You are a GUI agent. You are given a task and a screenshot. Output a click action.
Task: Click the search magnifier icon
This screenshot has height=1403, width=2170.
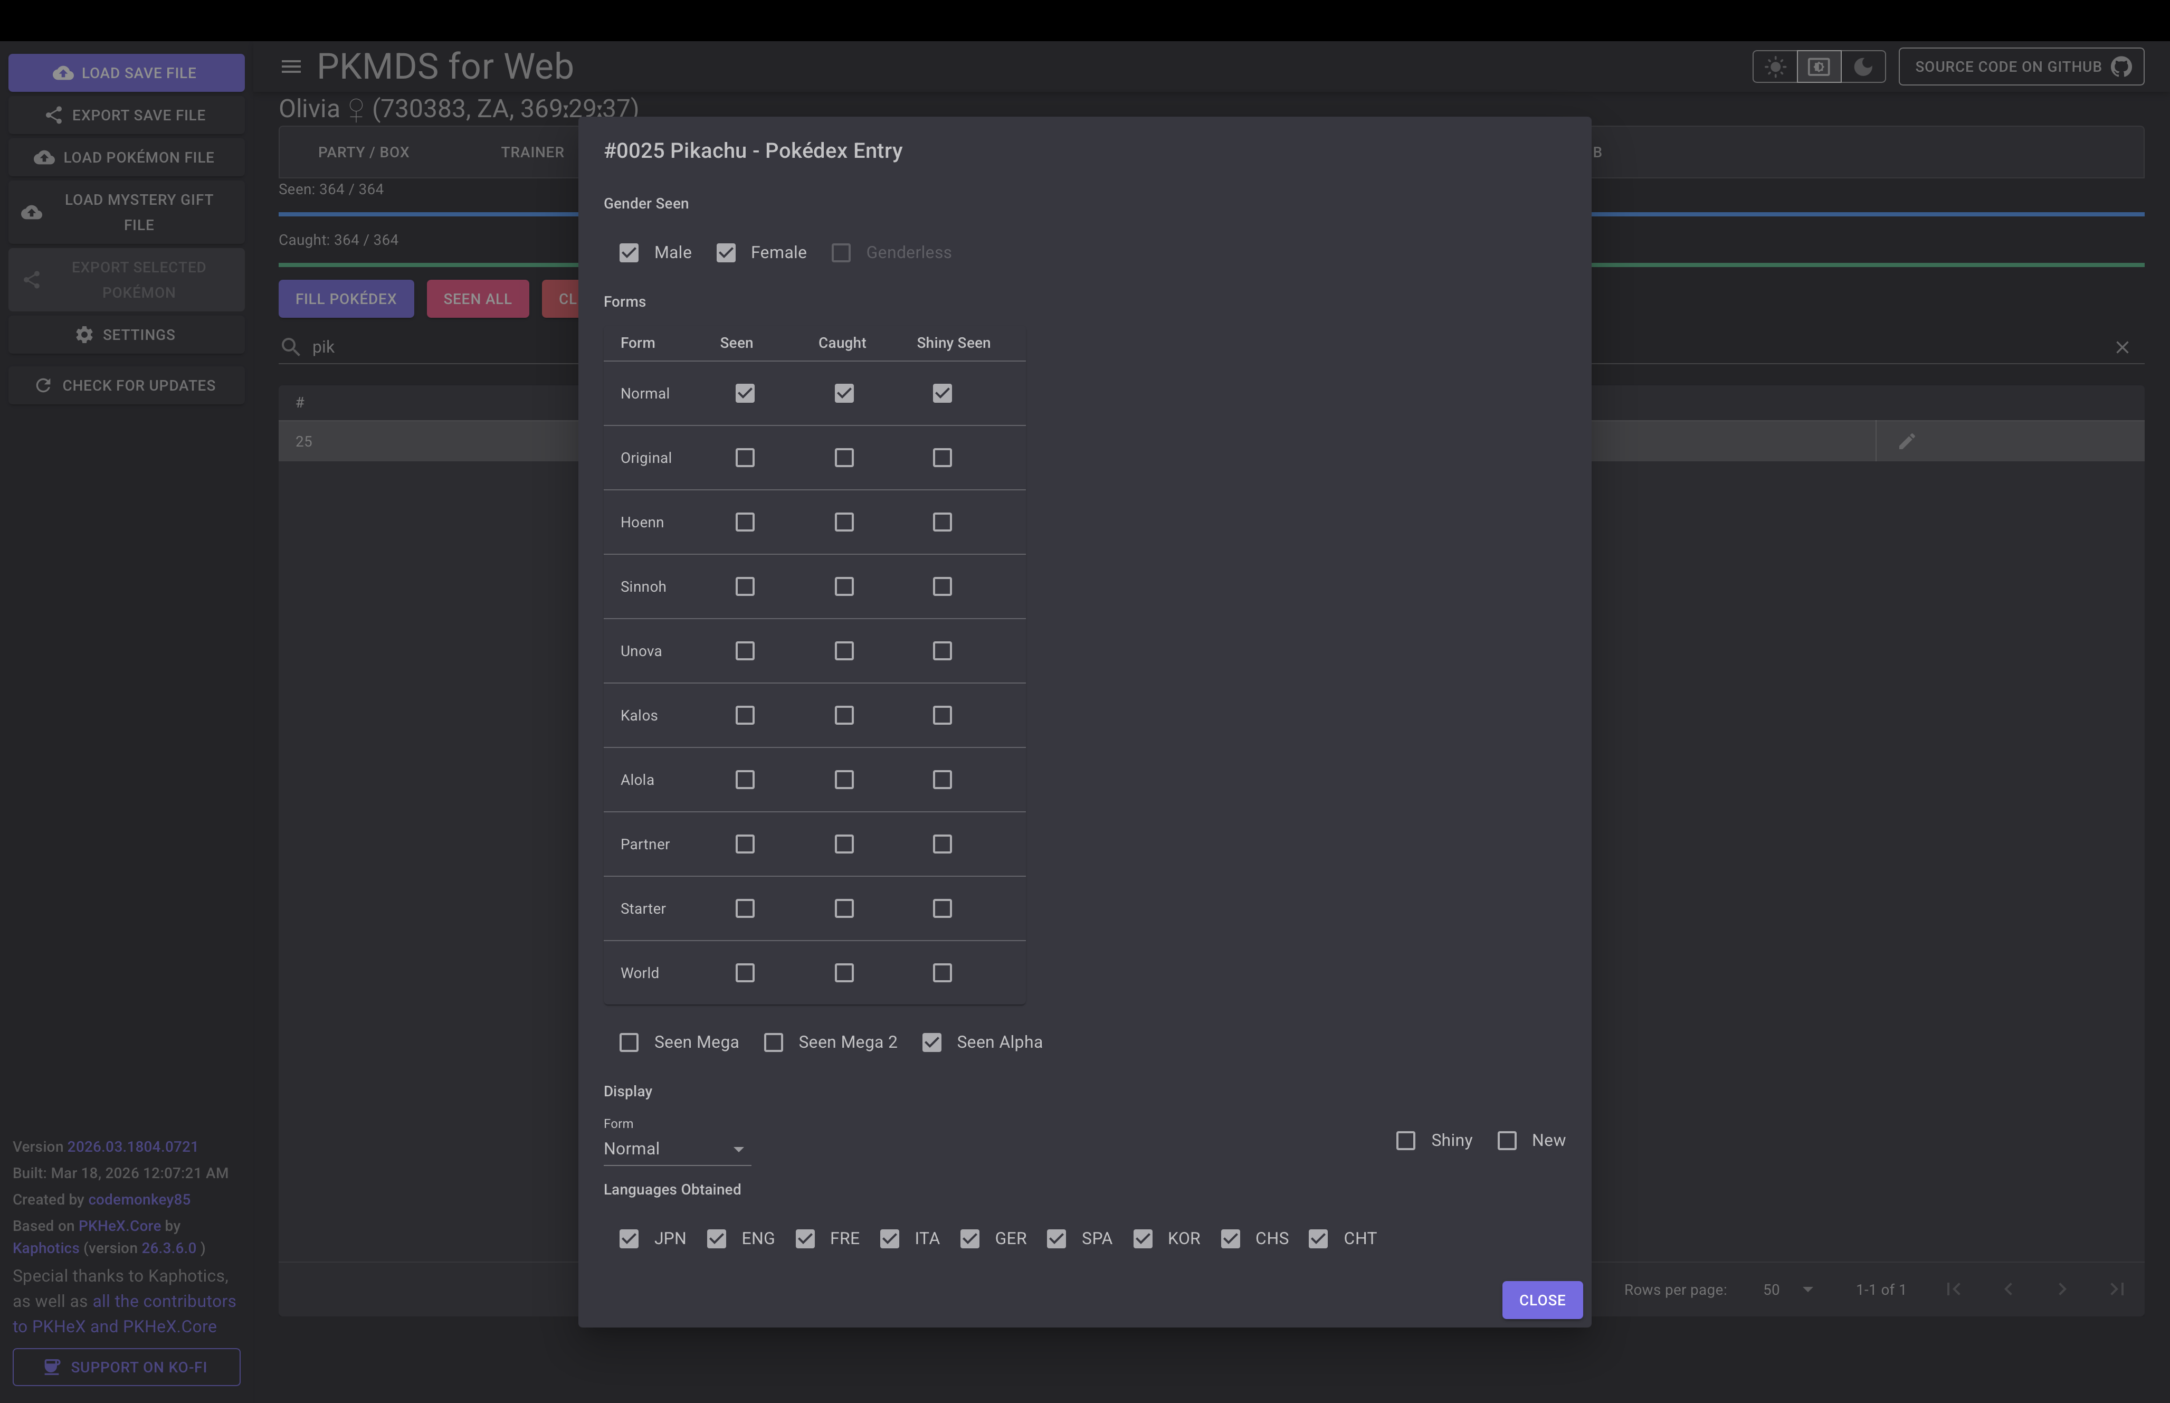[290, 347]
